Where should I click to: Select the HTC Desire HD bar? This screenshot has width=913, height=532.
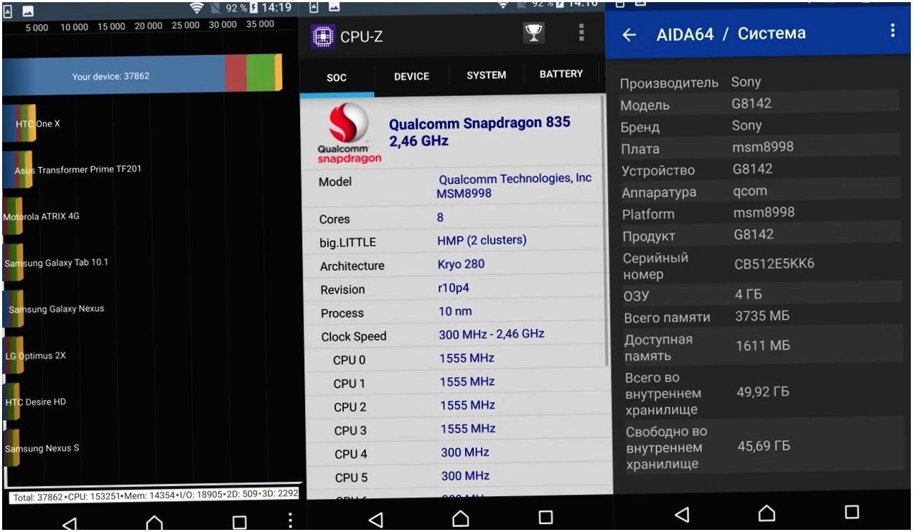(x=13, y=402)
